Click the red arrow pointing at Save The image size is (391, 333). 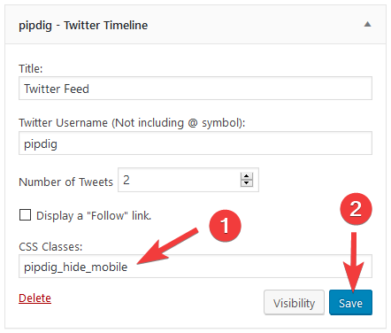[354, 261]
